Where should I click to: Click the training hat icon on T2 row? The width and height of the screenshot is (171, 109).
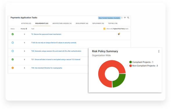pyautogui.click(x=119, y=34)
